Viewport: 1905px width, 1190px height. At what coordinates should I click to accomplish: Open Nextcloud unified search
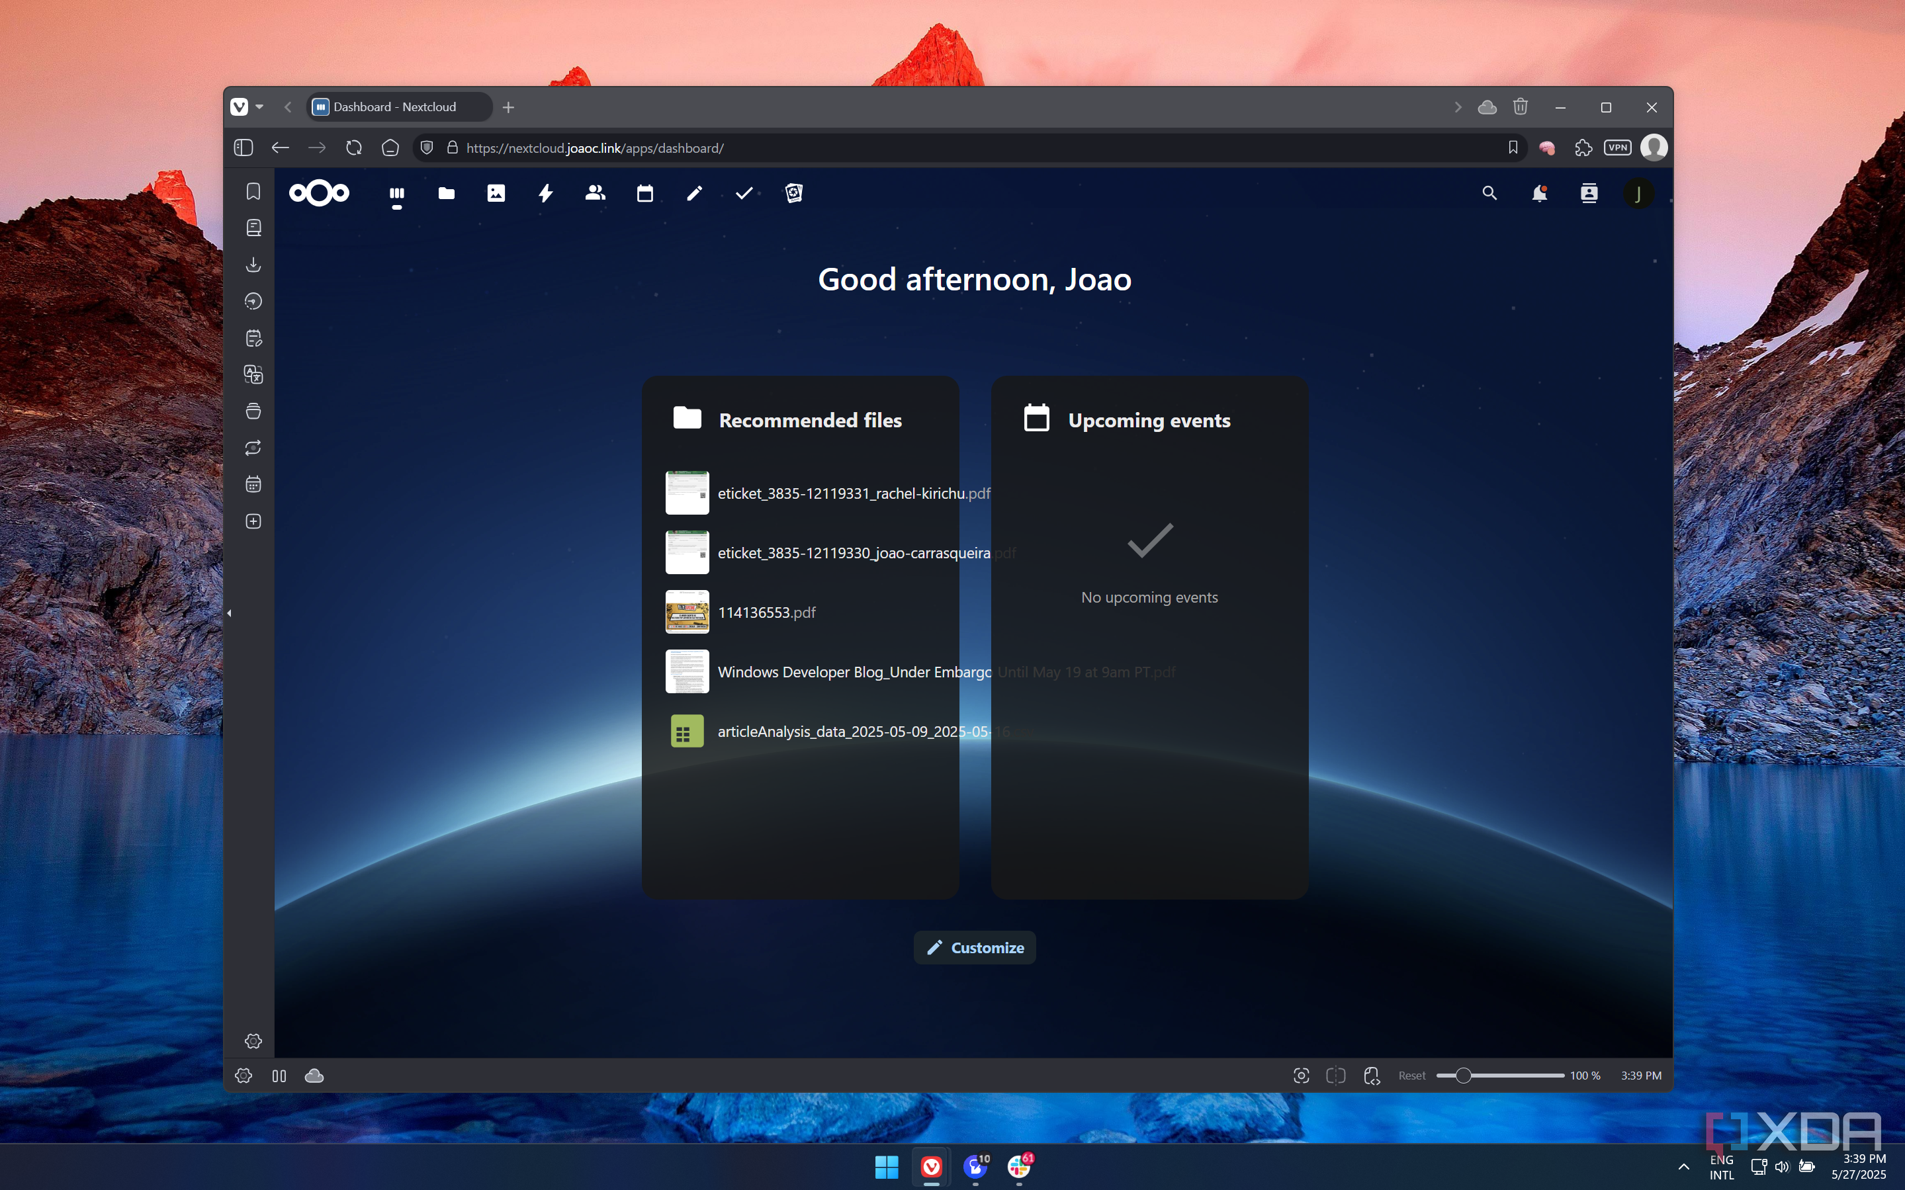[x=1489, y=193]
